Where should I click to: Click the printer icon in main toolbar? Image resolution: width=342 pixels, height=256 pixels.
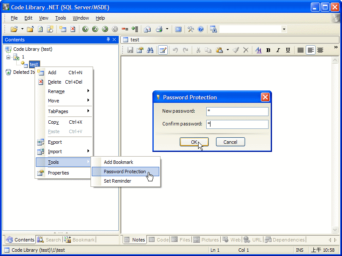[159, 29]
